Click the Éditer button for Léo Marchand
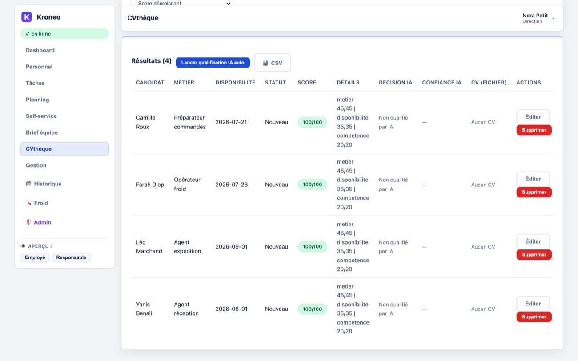The image size is (578, 361). click(x=533, y=241)
